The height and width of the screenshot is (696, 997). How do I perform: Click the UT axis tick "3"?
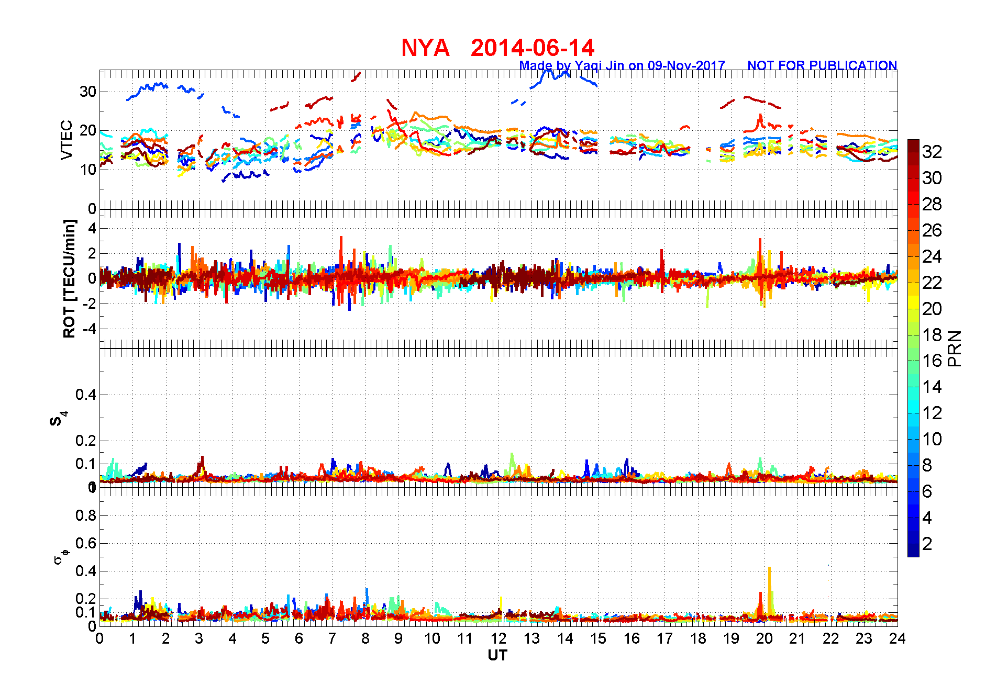point(199,638)
